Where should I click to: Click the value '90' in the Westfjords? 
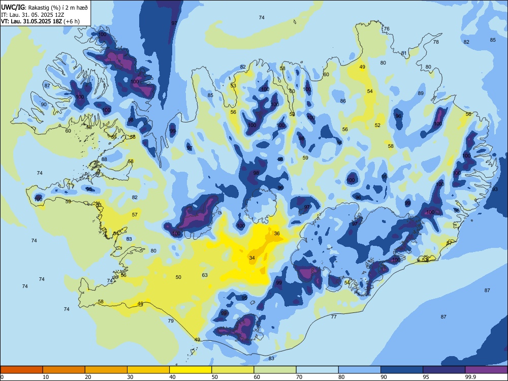point(44,104)
